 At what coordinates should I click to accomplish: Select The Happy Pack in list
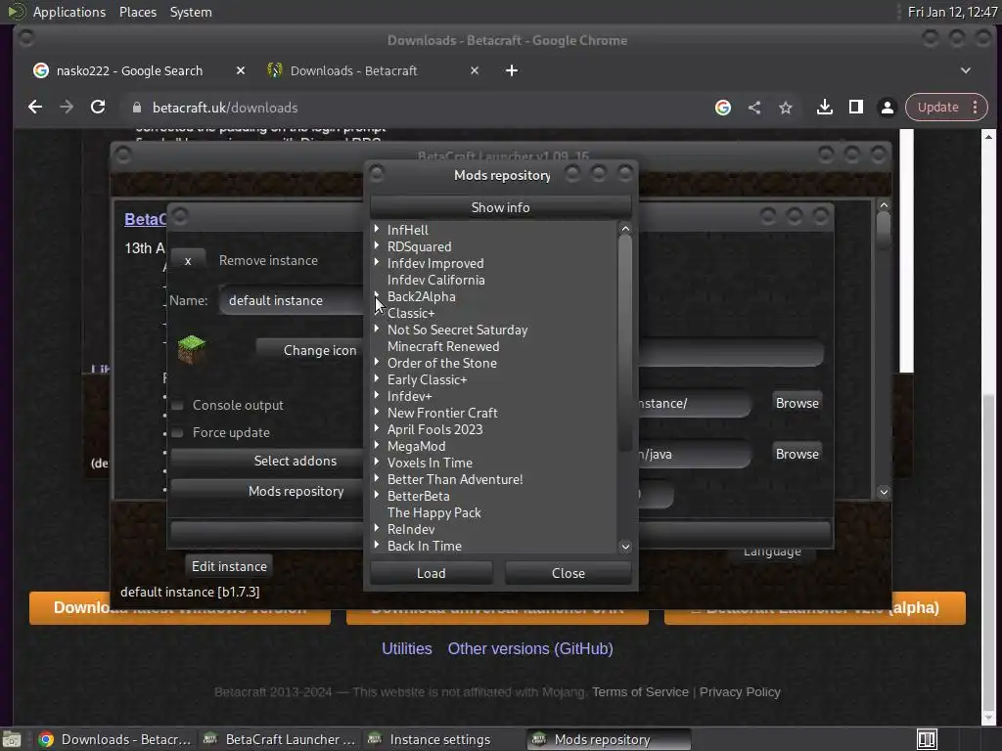pyautogui.click(x=433, y=512)
